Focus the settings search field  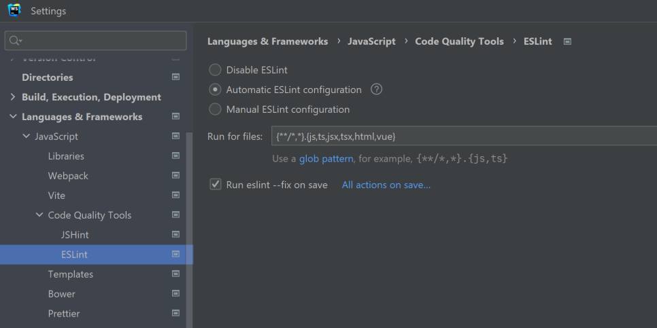pos(95,41)
